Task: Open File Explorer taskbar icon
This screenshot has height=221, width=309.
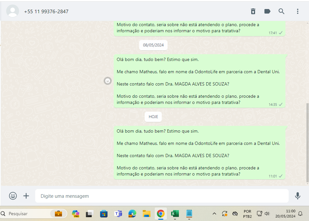Action: (146, 214)
